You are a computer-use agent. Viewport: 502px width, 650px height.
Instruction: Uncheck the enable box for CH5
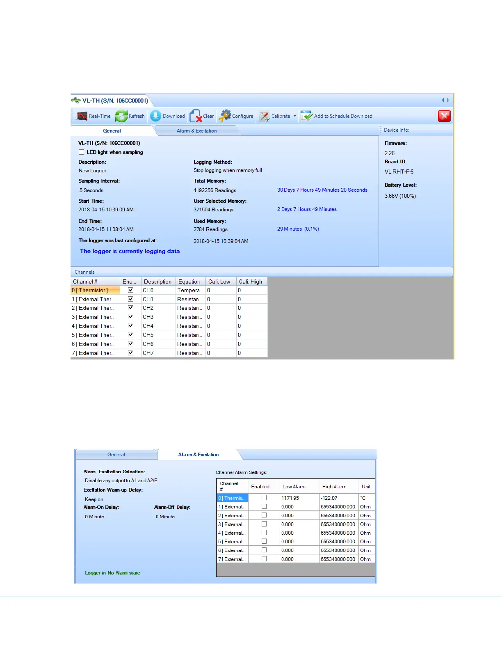(x=130, y=335)
